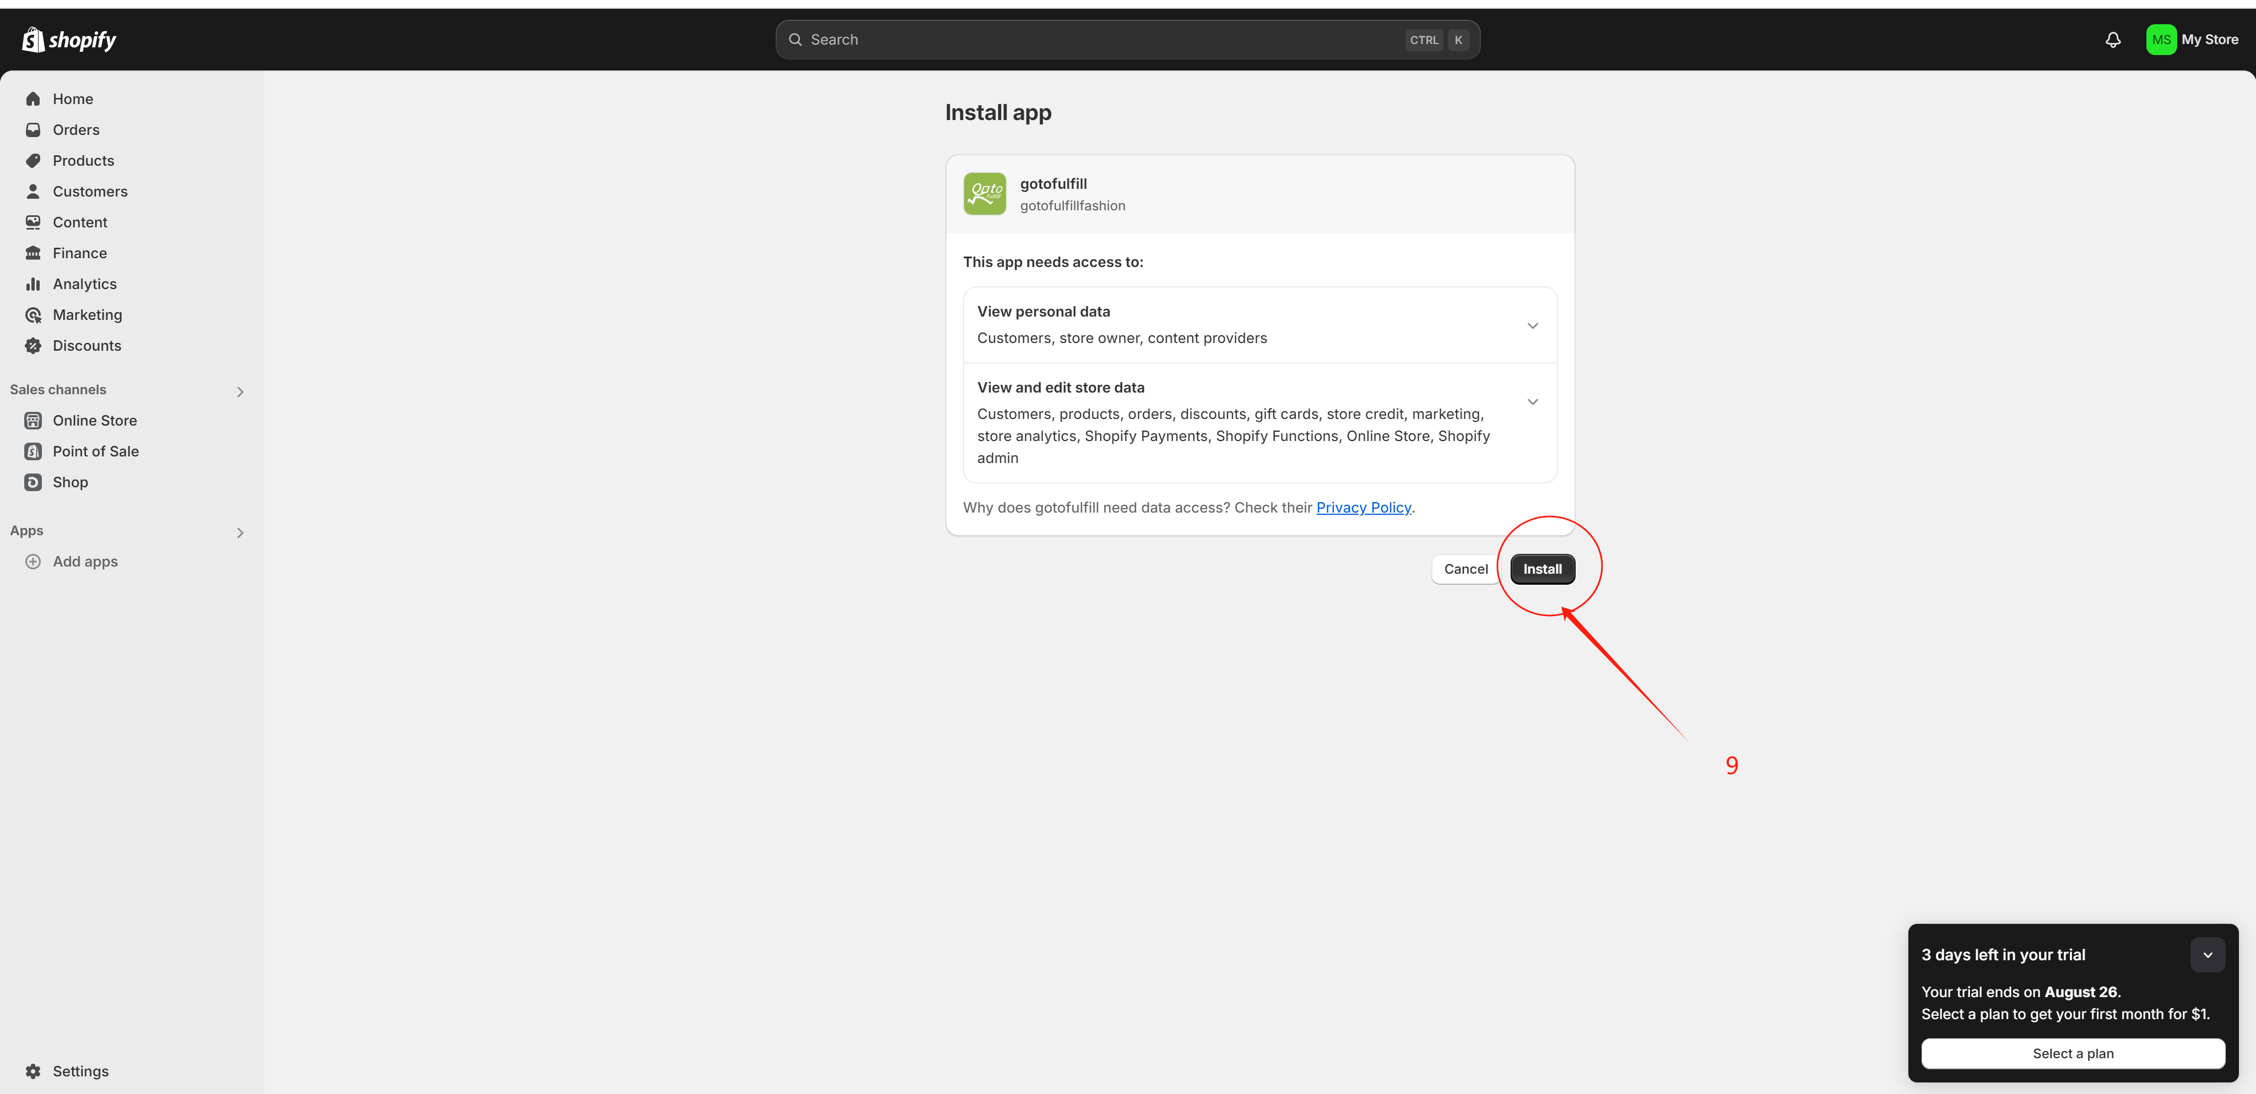Screen dimensions: 2256x1094
Task: Click the gotofulfill app logo
Action: coord(985,193)
